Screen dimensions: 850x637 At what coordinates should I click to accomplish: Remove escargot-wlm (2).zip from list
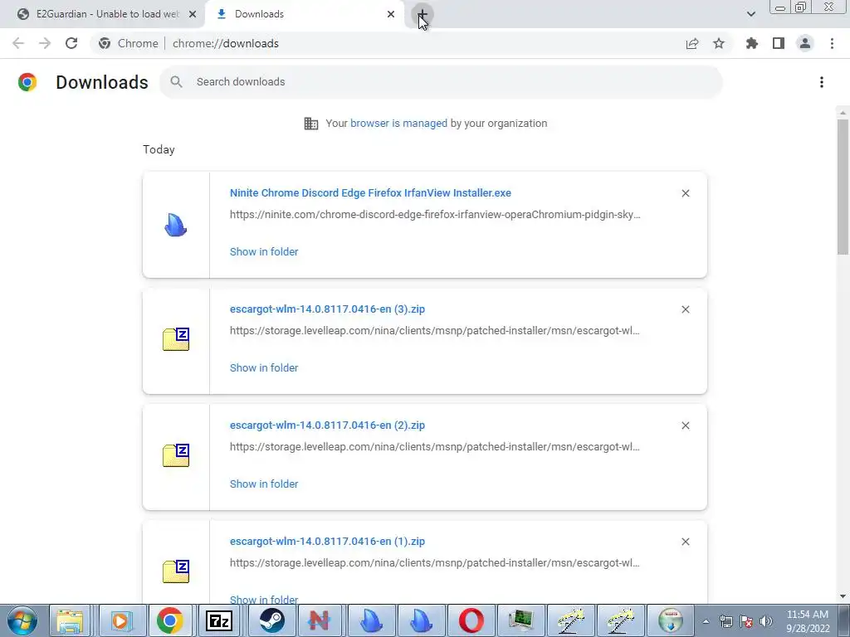click(x=685, y=425)
